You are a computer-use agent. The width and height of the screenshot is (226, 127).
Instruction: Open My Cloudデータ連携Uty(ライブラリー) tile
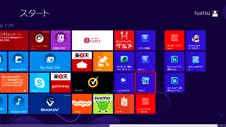tap(174, 83)
